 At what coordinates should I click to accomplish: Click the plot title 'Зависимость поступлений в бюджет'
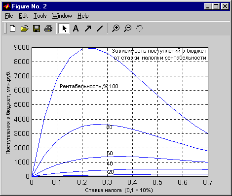point(159,51)
